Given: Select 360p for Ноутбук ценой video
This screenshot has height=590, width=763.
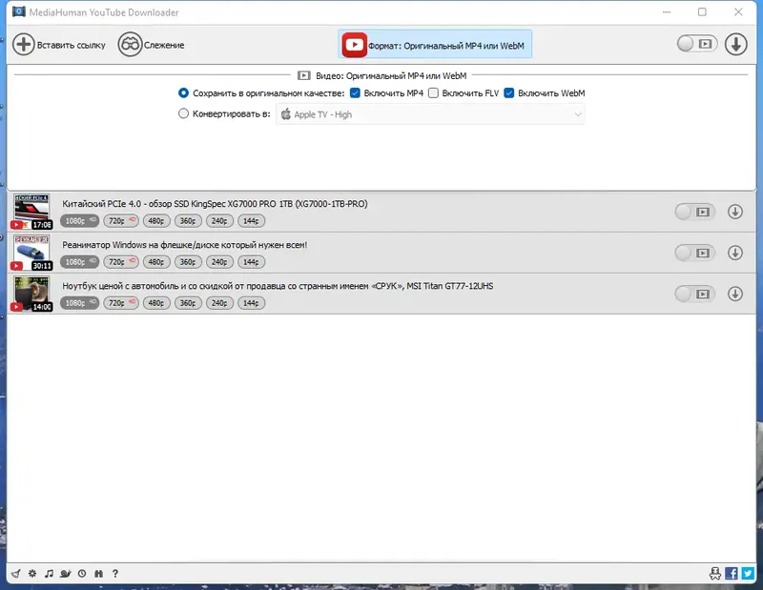Looking at the screenshot, I should tap(188, 303).
